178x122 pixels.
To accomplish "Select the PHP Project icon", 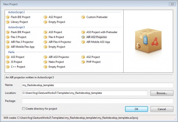I will click(83, 62).
